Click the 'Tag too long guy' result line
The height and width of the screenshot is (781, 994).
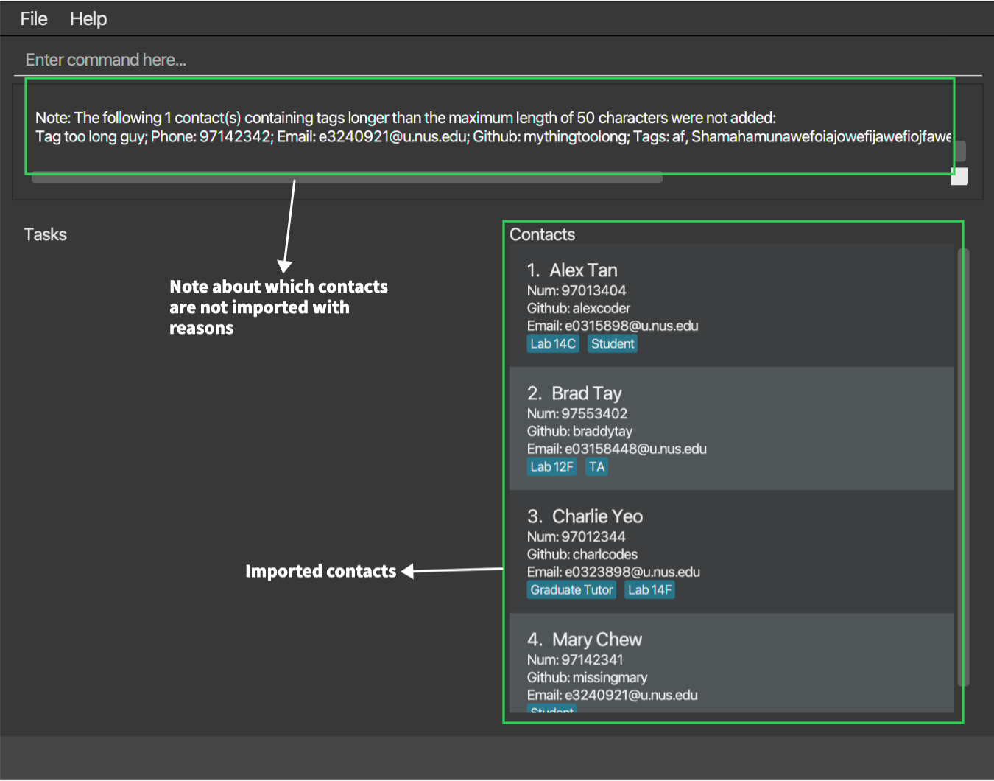click(x=493, y=136)
